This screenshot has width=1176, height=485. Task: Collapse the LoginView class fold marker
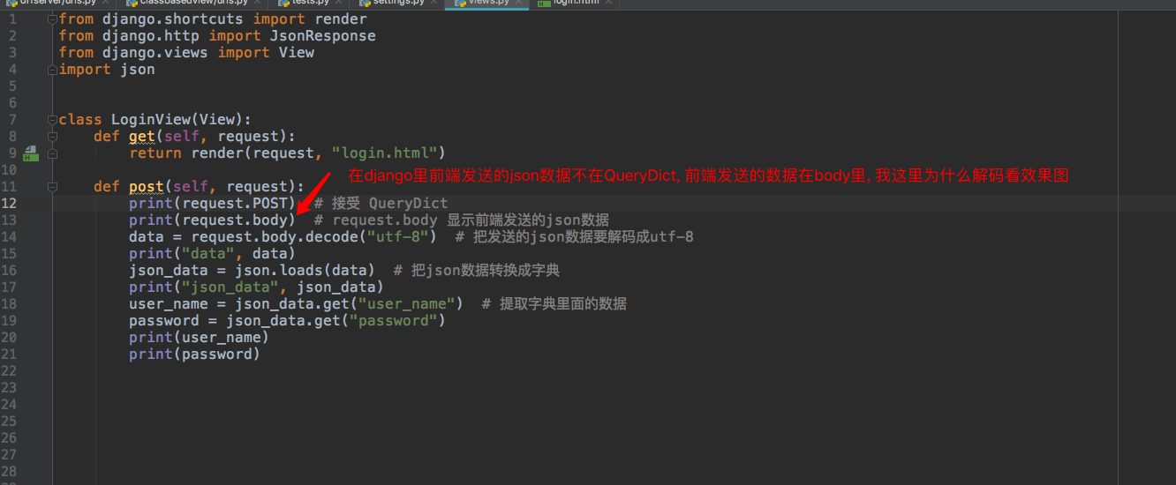pyautogui.click(x=53, y=119)
